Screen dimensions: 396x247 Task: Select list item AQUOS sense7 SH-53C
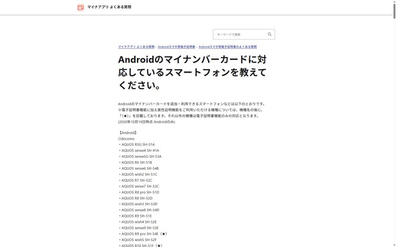tap(139, 187)
